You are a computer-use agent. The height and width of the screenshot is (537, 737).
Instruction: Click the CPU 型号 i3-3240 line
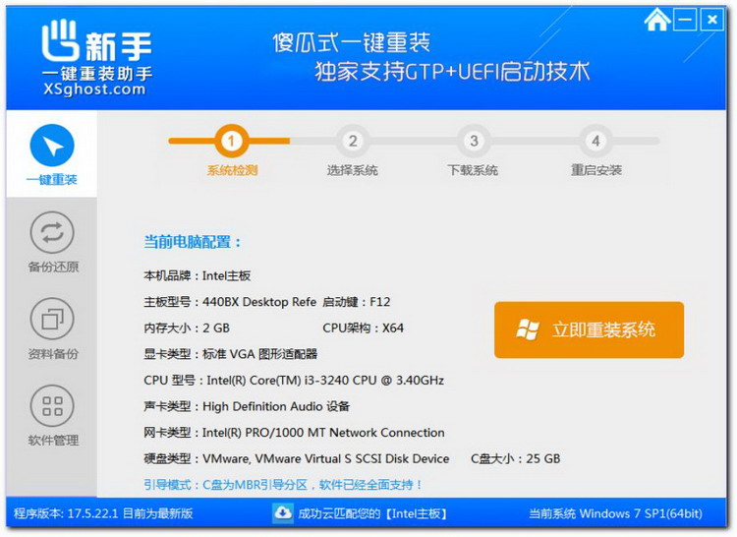click(x=294, y=380)
